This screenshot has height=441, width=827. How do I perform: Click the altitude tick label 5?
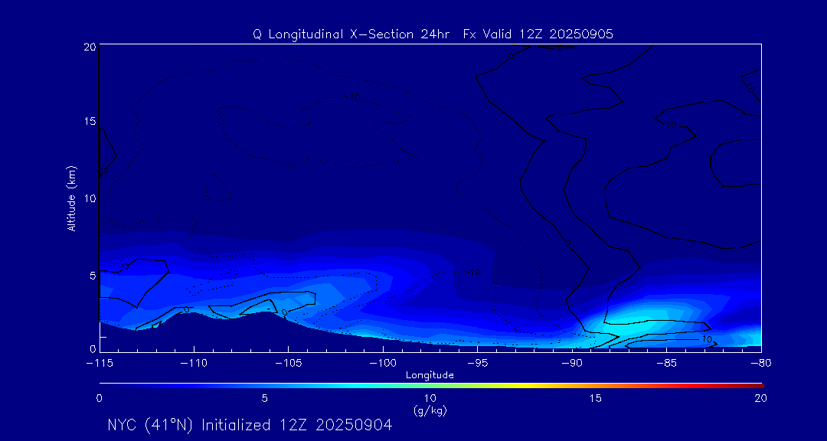(93, 276)
